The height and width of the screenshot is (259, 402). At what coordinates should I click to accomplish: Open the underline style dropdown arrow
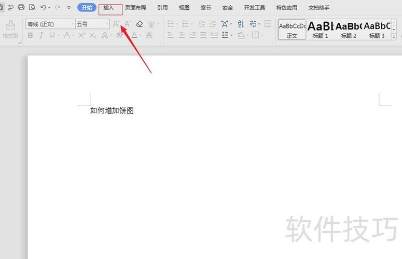(x=59, y=35)
